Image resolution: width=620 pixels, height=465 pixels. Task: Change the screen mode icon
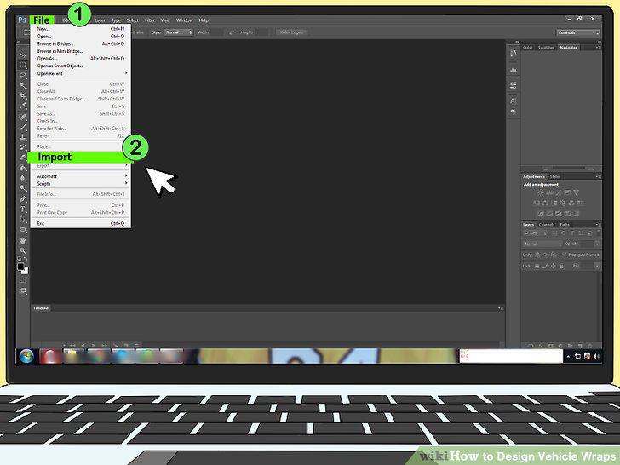point(22,291)
